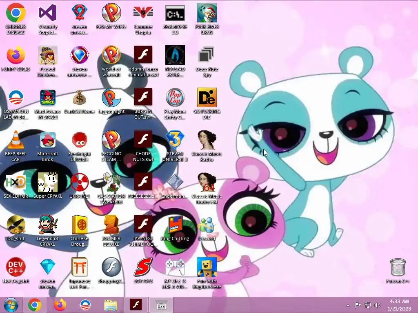Click the clock showing 4:33 AM
The height and width of the screenshot is (313, 418).
pos(399,305)
